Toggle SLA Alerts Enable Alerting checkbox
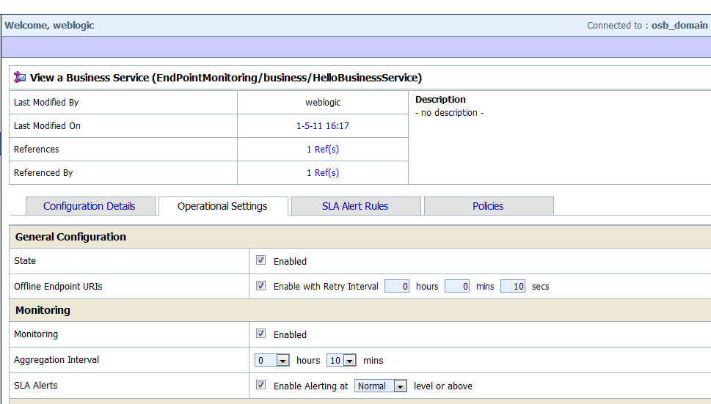711x404 pixels. click(x=260, y=384)
